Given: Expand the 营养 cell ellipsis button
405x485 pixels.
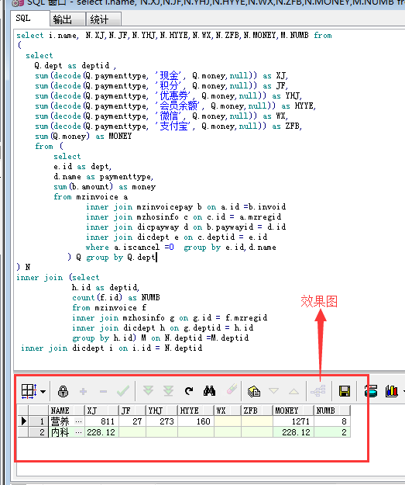Looking at the screenshot, I should point(79,421).
